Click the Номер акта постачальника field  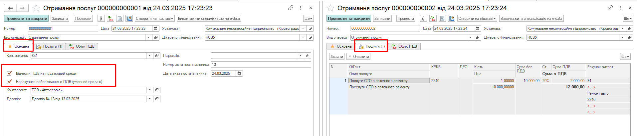click(261, 65)
